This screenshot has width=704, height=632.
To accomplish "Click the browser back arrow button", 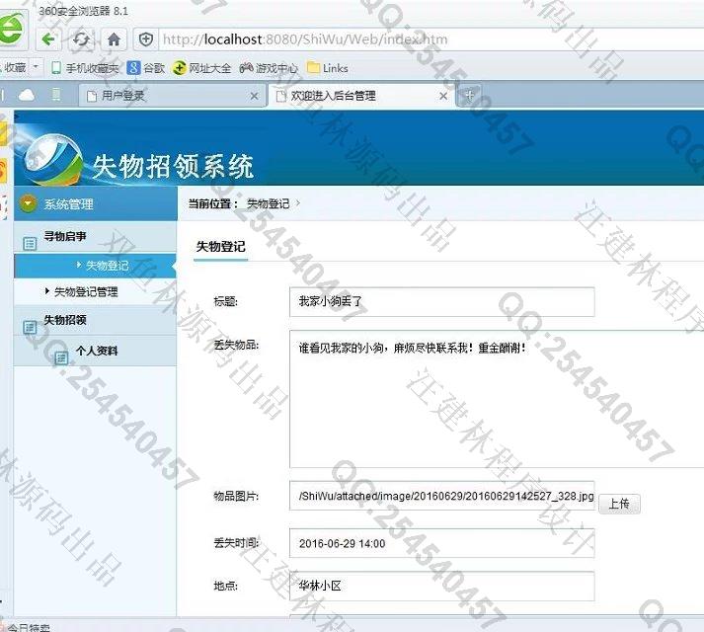I will point(49,39).
